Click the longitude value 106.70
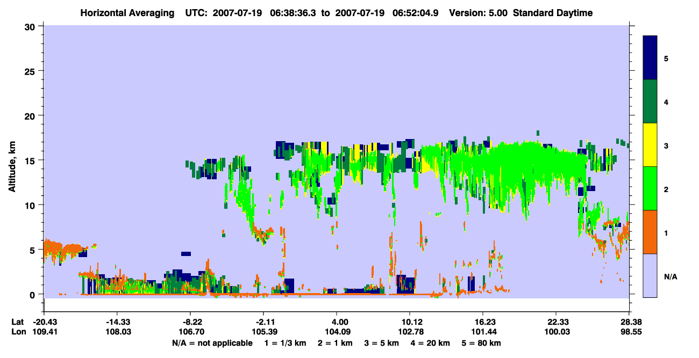This screenshot has width=699, height=358. click(192, 332)
